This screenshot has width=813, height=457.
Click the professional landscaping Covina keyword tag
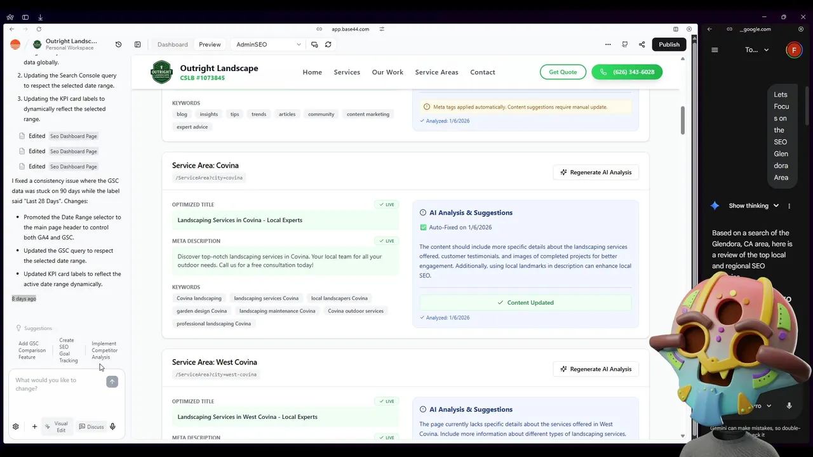click(213, 324)
